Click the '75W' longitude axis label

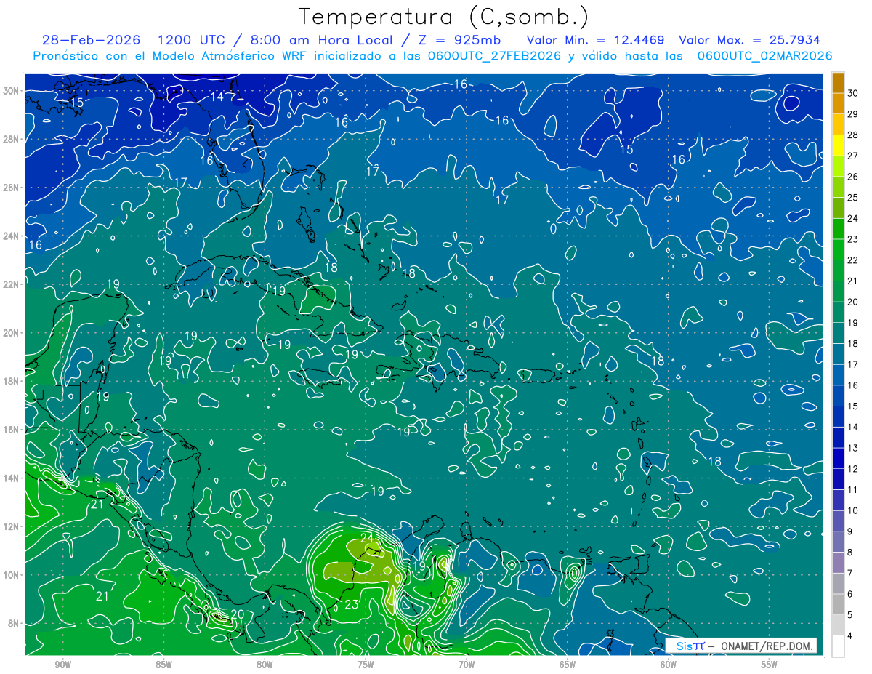366,665
